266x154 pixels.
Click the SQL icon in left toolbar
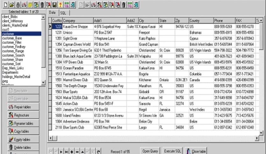click(x=67, y=5)
